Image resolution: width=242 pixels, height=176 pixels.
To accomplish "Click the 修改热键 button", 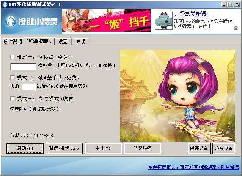I will (143, 148).
